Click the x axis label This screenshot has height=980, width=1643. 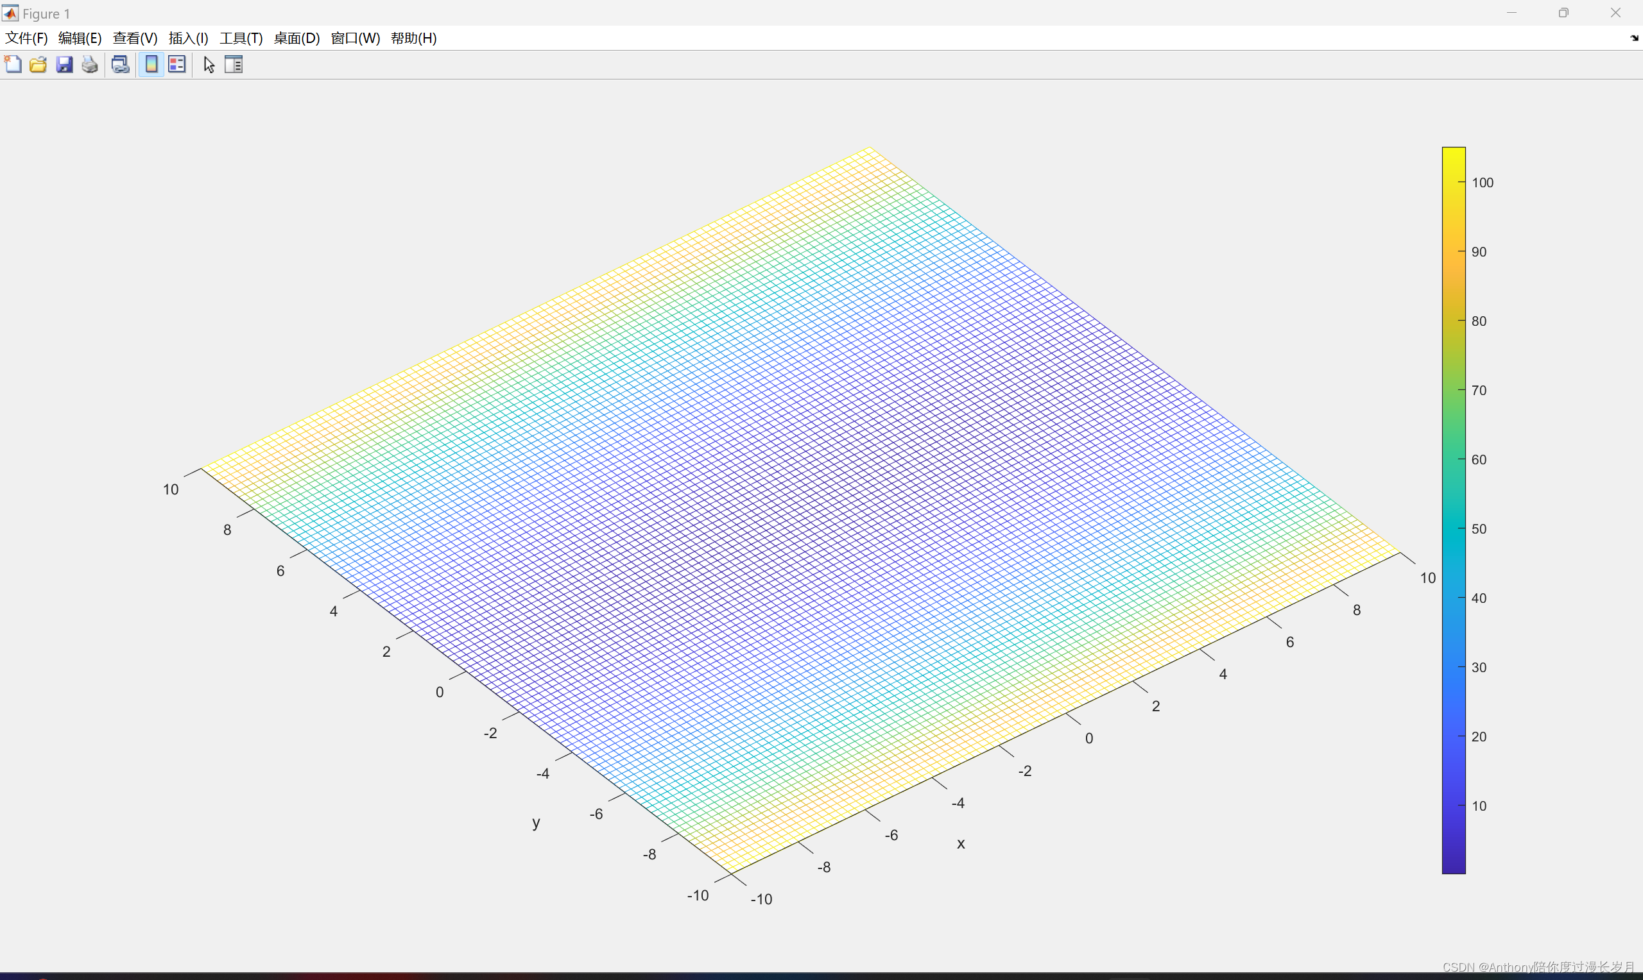coord(961,843)
